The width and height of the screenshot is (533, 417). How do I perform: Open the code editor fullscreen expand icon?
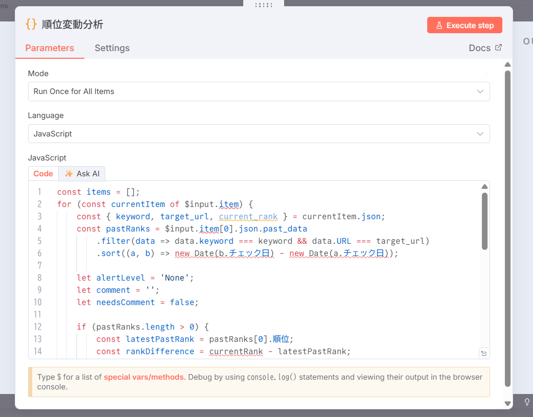(x=483, y=353)
